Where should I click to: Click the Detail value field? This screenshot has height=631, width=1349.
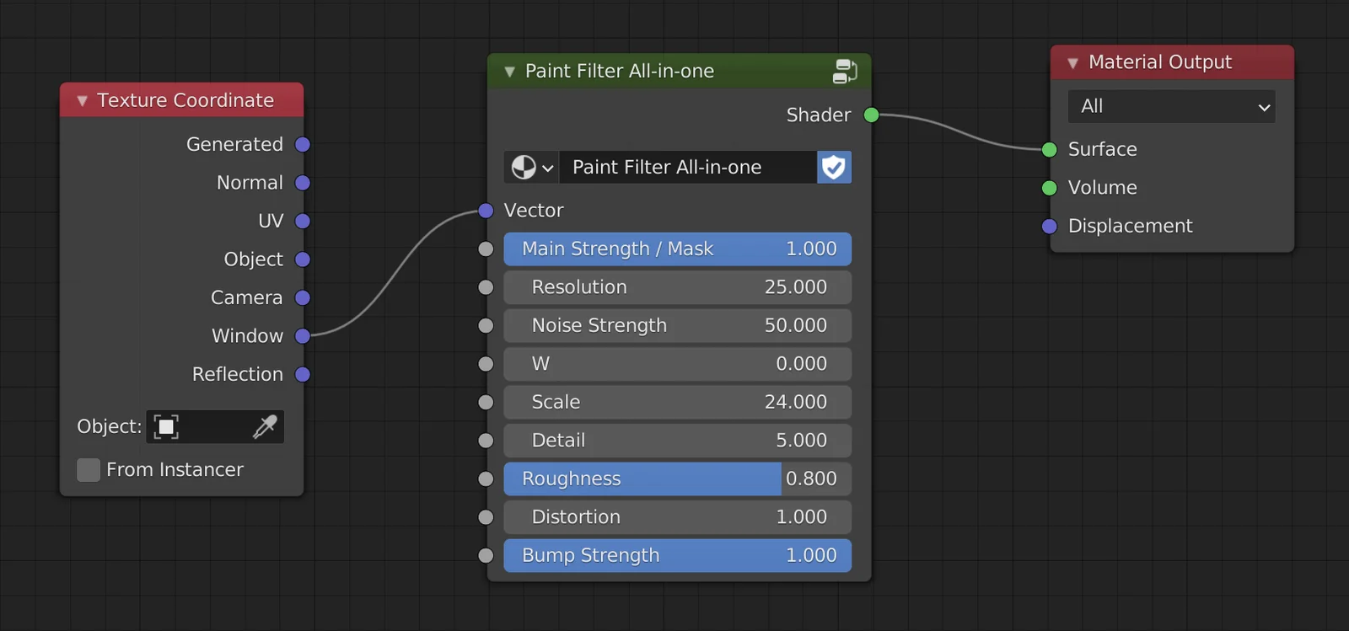[x=678, y=441]
